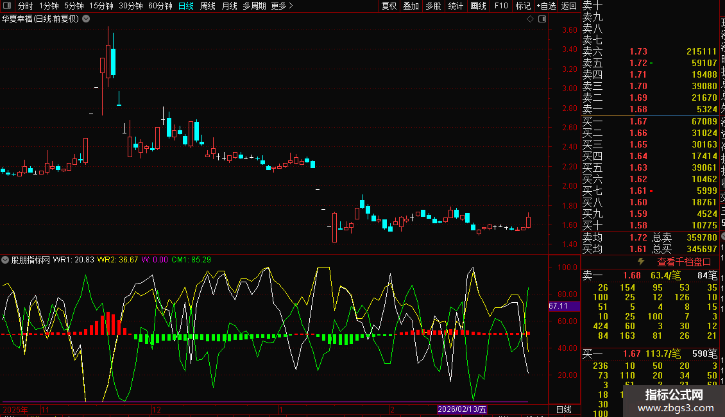The width and height of the screenshot is (725, 417).
Task: Open the 复权 adjustment options
Action: click(389, 6)
